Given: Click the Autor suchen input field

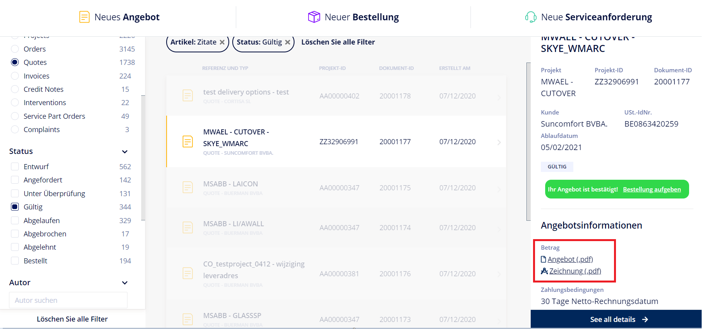Looking at the screenshot, I should coord(68,300).
